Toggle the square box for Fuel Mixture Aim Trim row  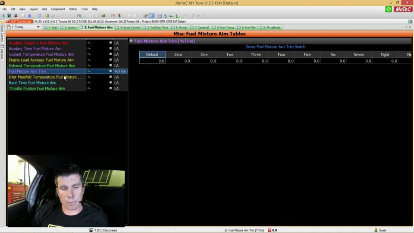pos(111,71)
